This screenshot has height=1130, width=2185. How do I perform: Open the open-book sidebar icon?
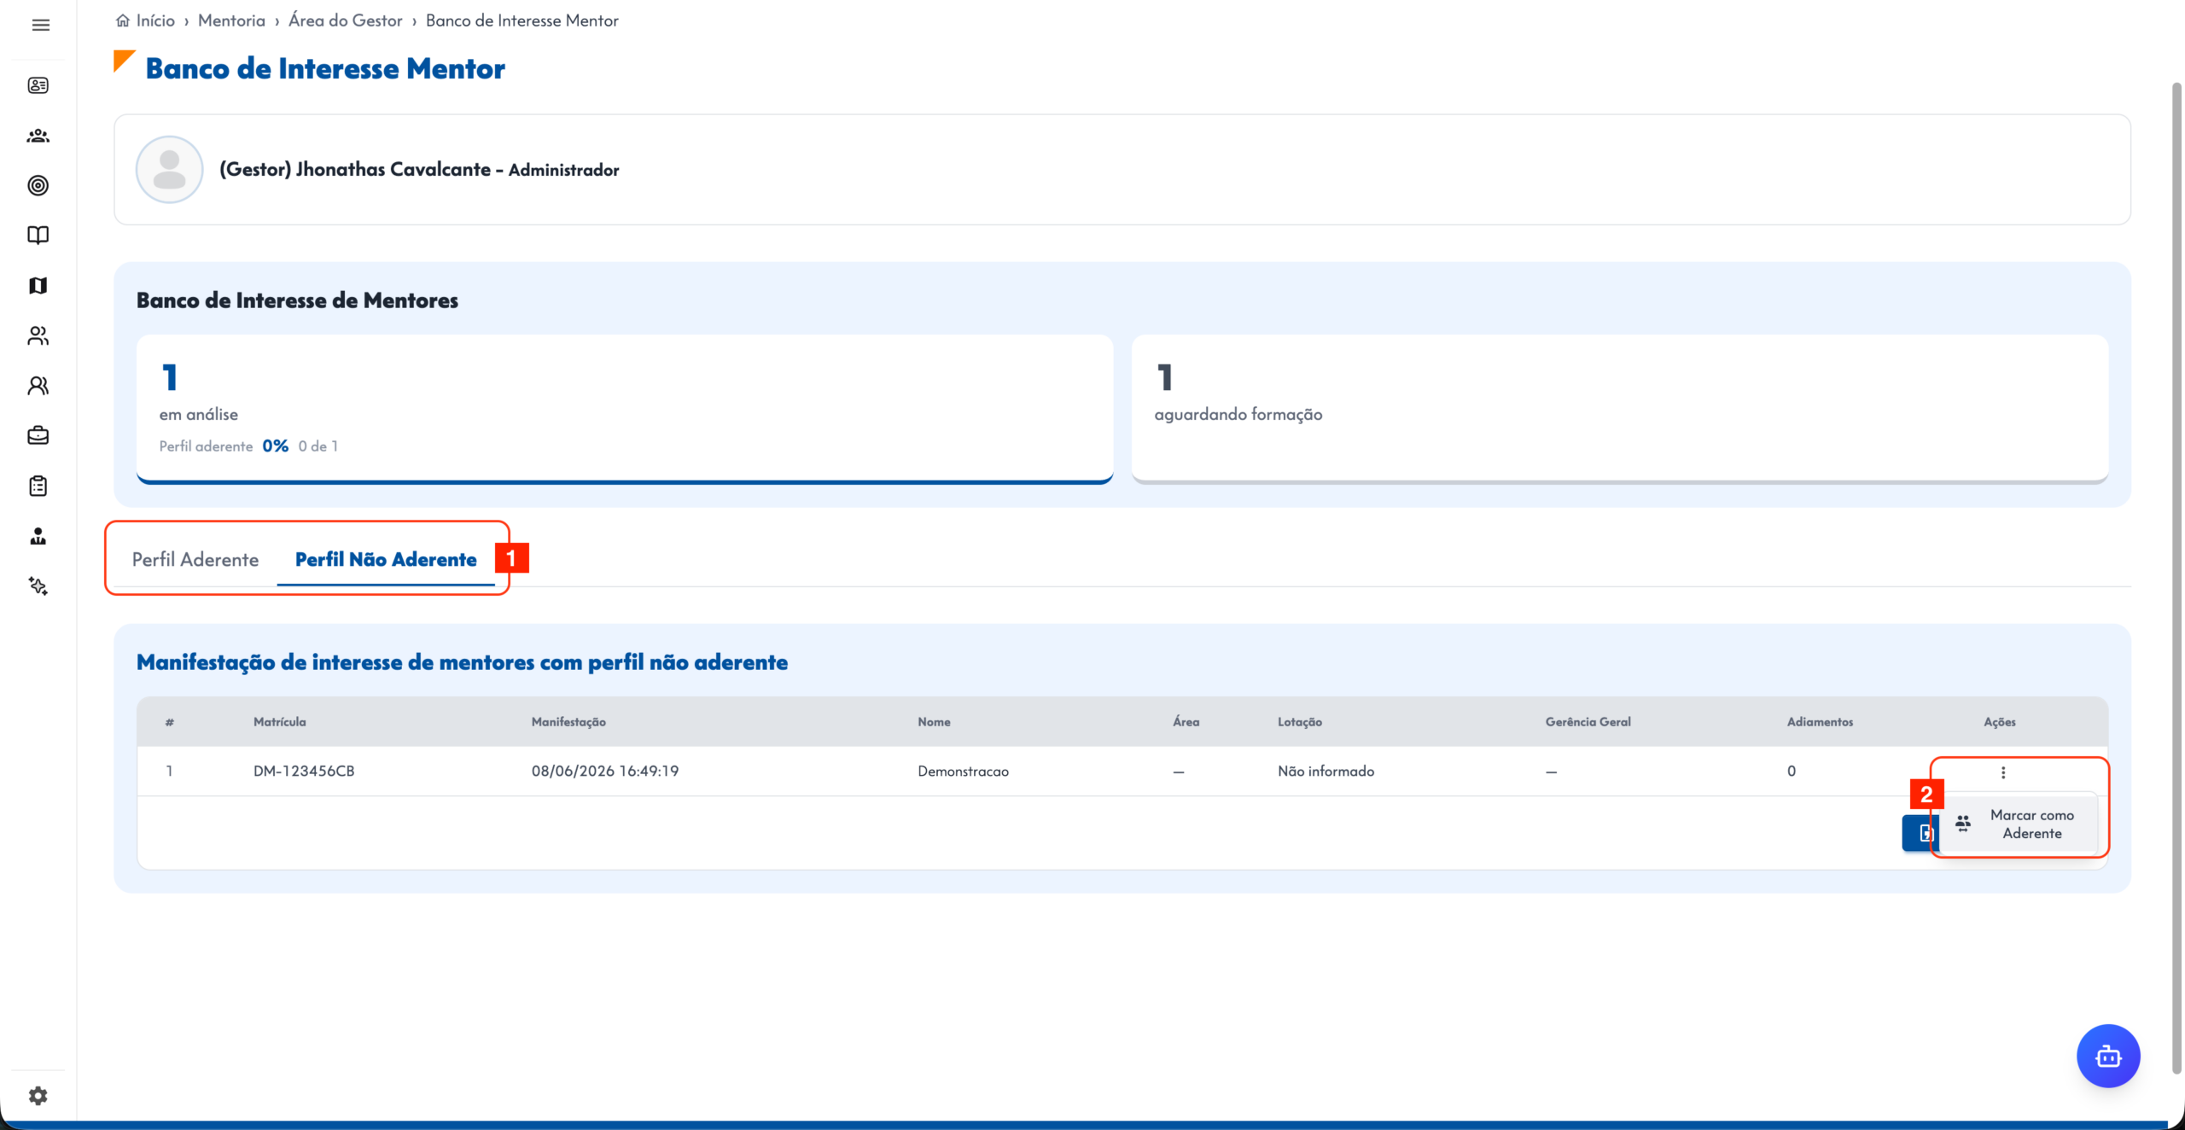pyautogui.click(x=38, y=236)
